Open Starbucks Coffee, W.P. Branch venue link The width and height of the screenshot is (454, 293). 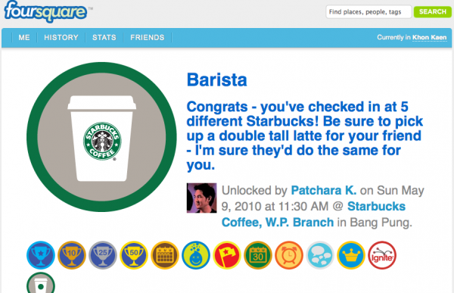point(313,214)
